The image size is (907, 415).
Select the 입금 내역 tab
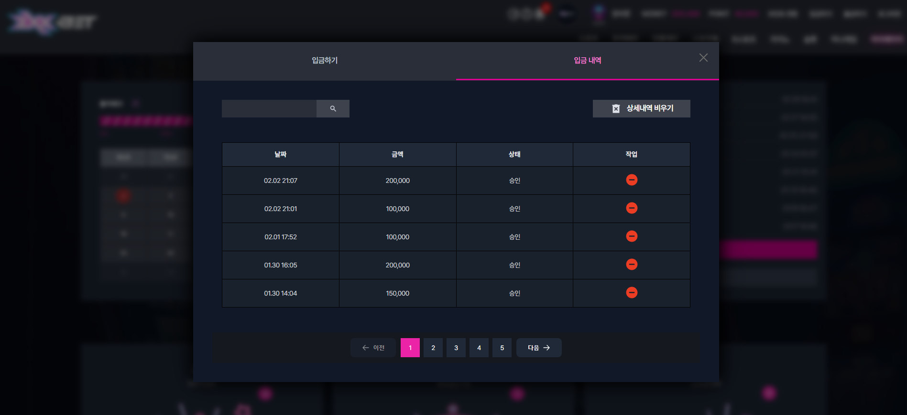pyautogui.click(x=588, y=61)
